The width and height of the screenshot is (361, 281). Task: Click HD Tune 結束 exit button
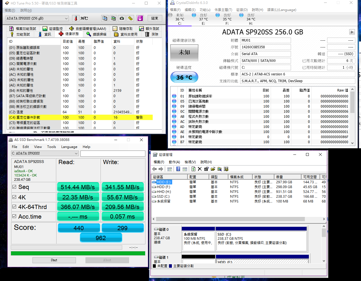click(155, 18)
